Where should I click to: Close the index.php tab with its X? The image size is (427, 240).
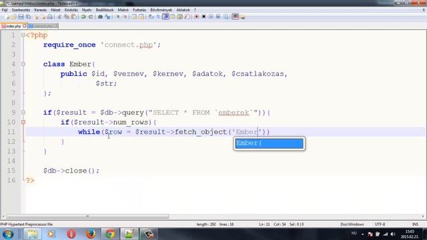25,26
